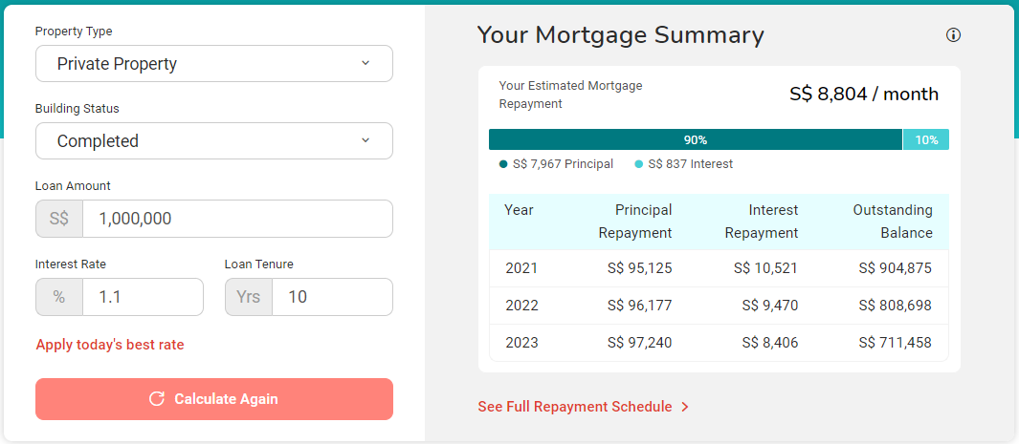Open the Property Type dropdown
The image size is (1019, 444).
click(x=213, y=64)
